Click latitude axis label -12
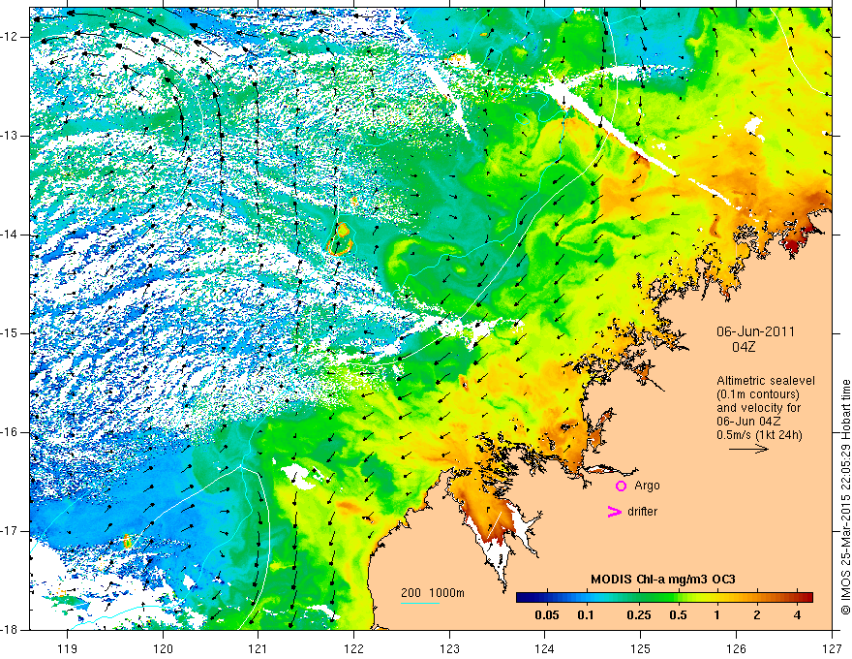The image size is (852, 659). click(11, 37)
